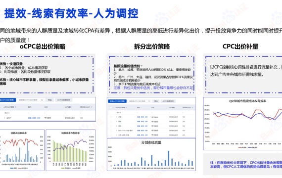
Task: Click the 编辑 link in the 北京+成都+天津 row
Action: [x=139, y=135]
